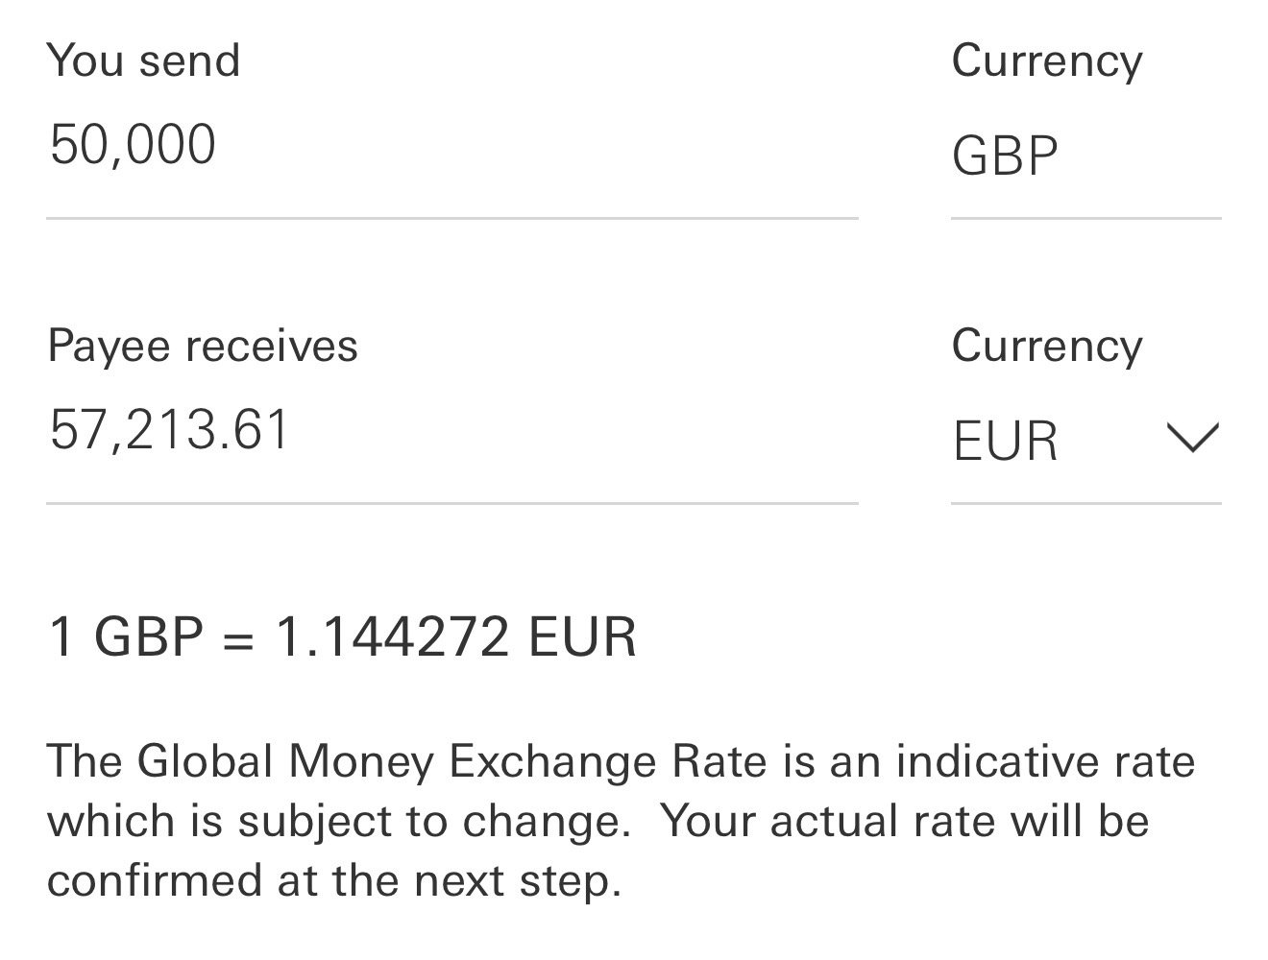
Task: Click the Currency label above EUR
Action: click(1047, 347)
